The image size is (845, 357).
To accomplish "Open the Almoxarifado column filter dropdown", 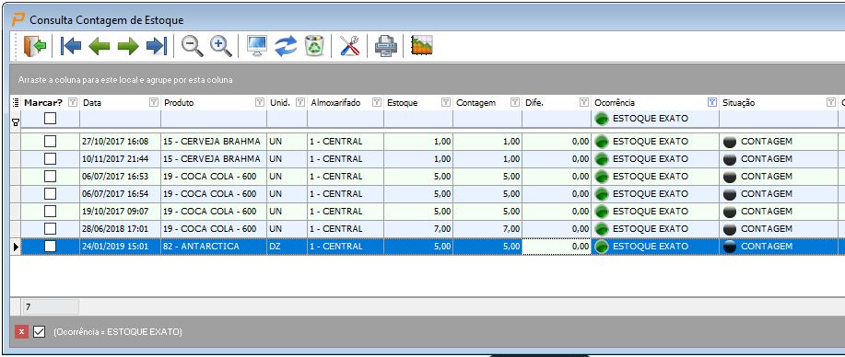I will coord(377,102).
